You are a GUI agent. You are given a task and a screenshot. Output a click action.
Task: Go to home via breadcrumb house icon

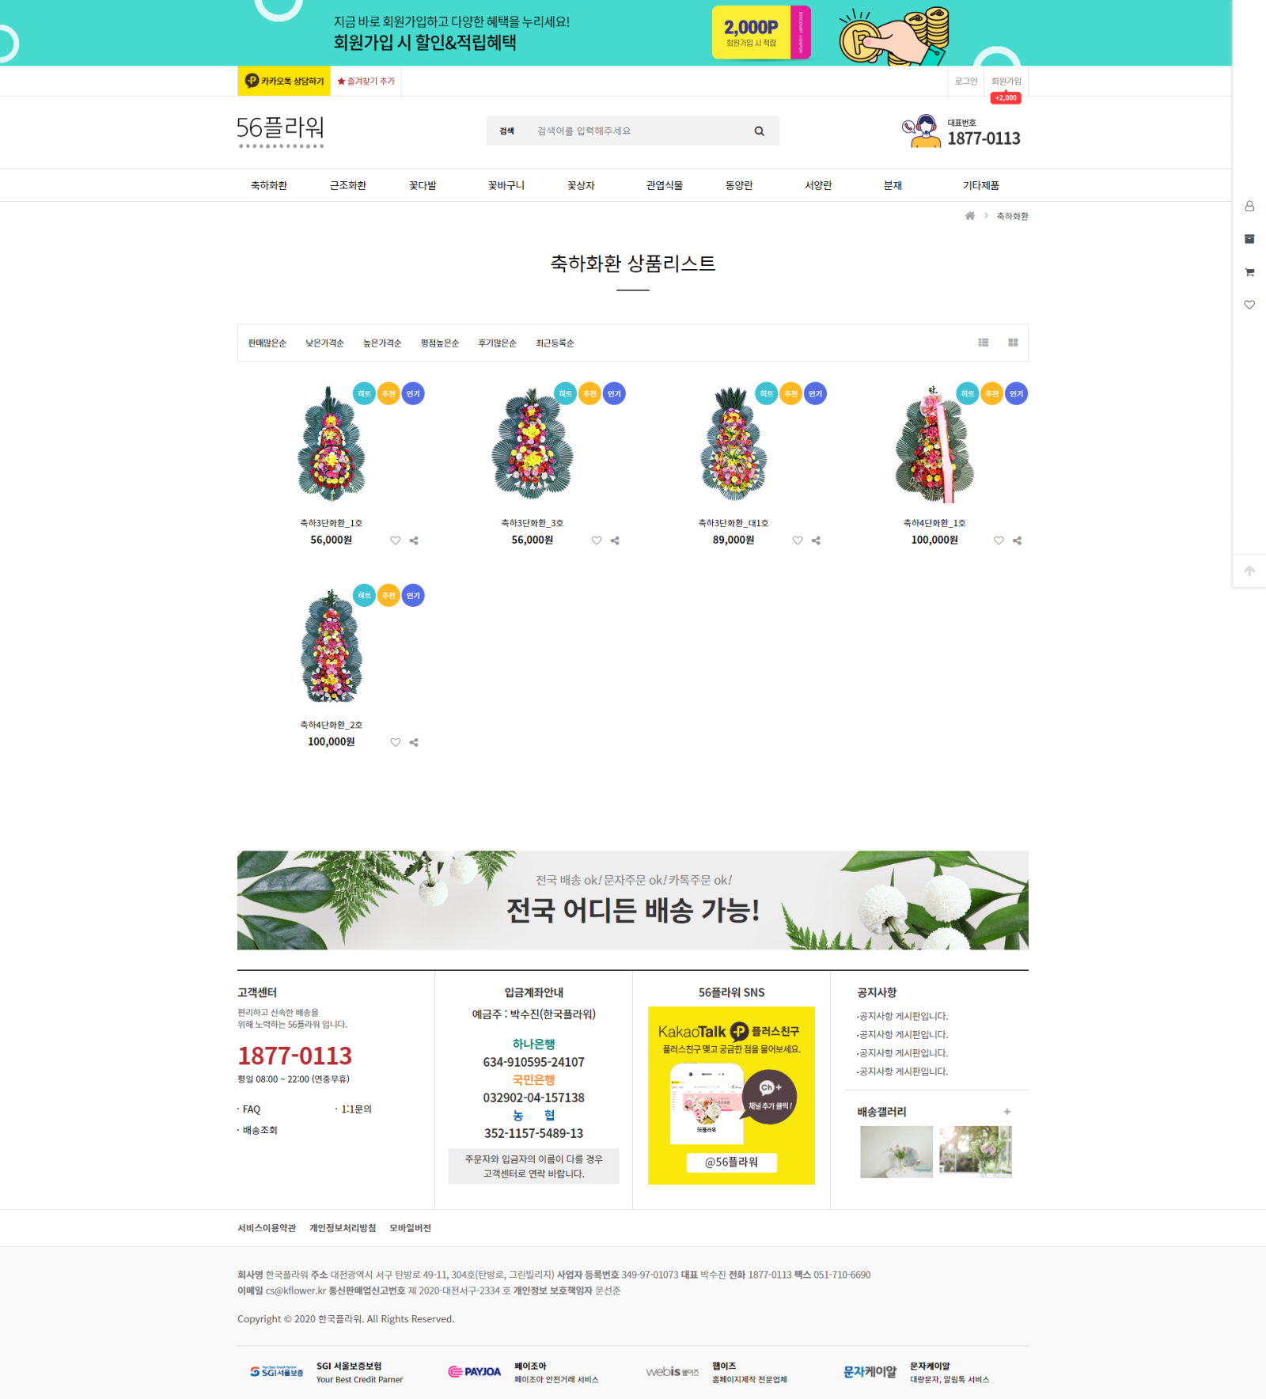coord(970,216)
